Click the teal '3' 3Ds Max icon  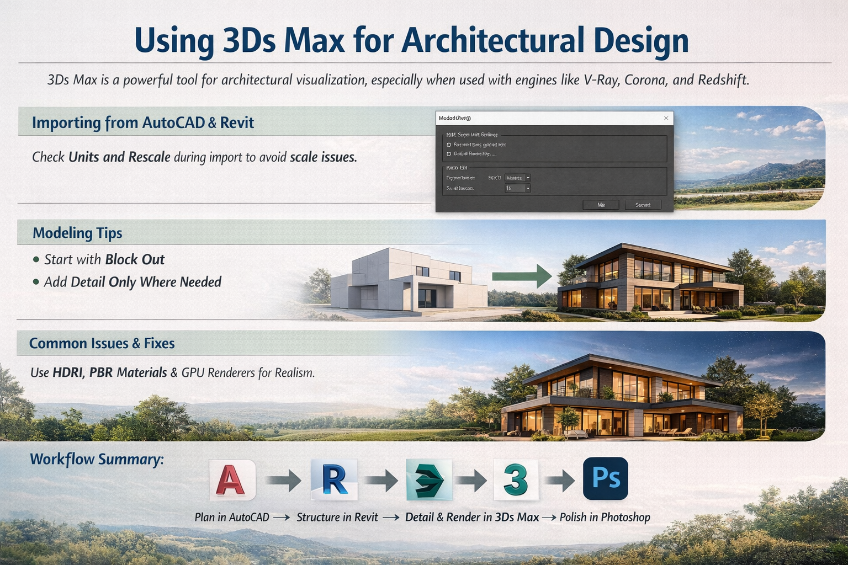(516, 479)
